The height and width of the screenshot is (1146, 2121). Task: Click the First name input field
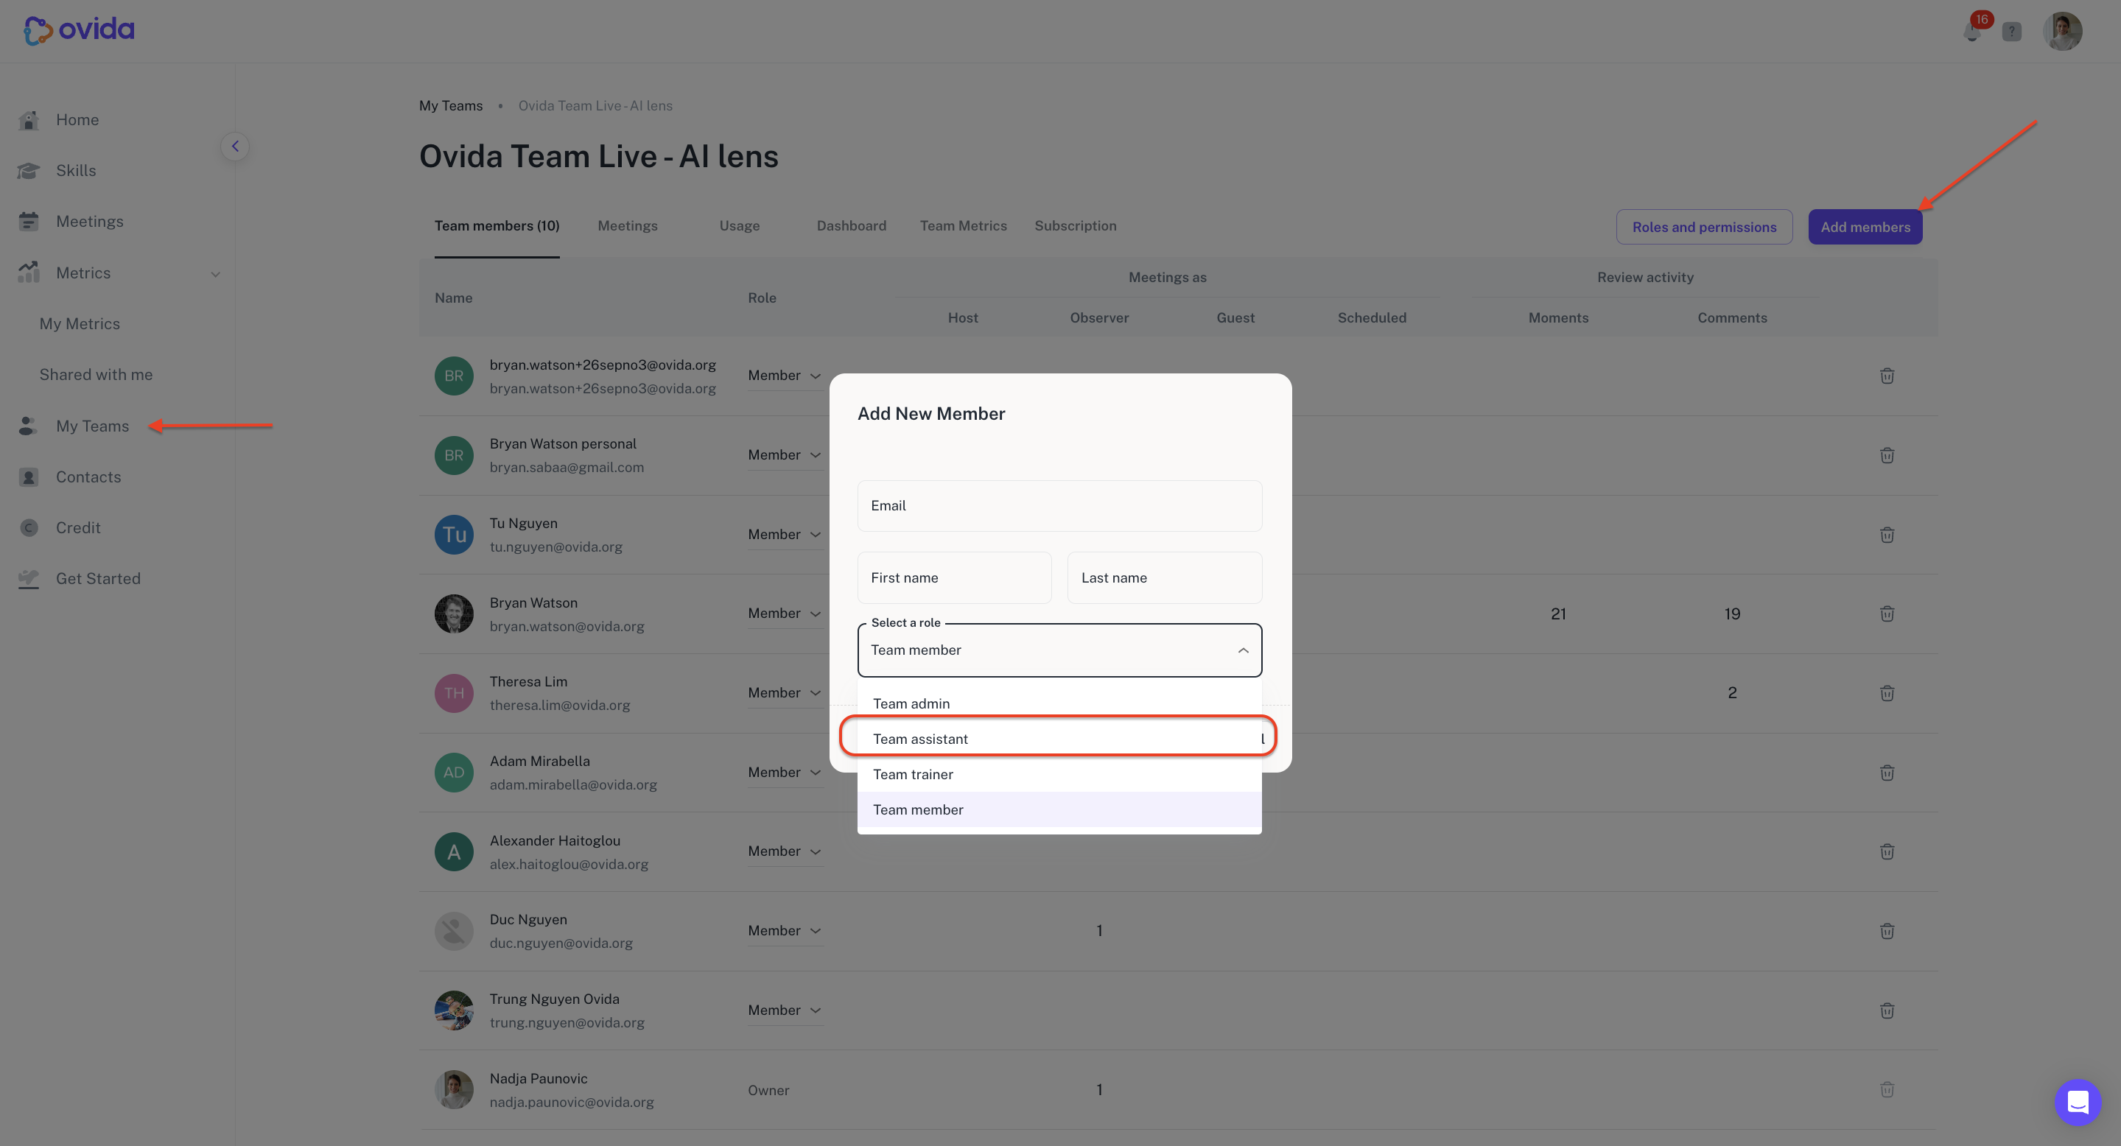click(x=954, y=578)
